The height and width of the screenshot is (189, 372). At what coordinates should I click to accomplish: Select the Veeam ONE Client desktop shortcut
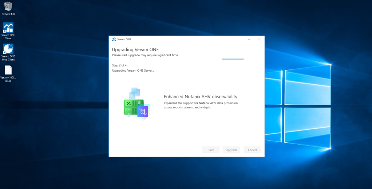click(x=8, y=31)
